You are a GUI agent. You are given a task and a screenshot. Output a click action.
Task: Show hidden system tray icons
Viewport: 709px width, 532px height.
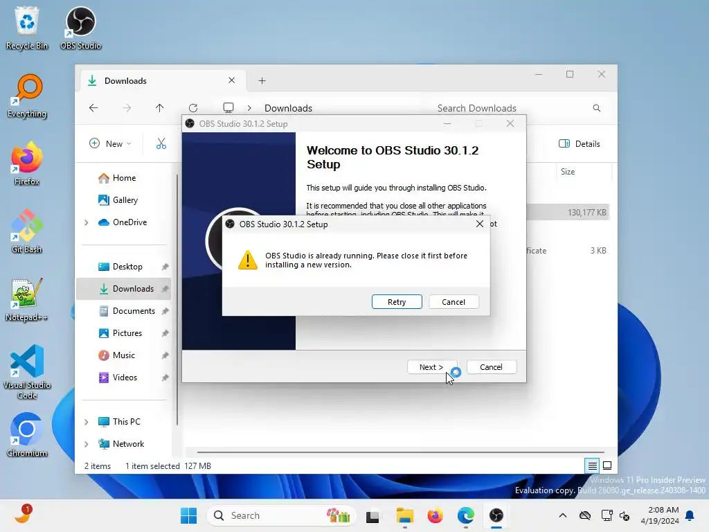[x=562, y=515]
